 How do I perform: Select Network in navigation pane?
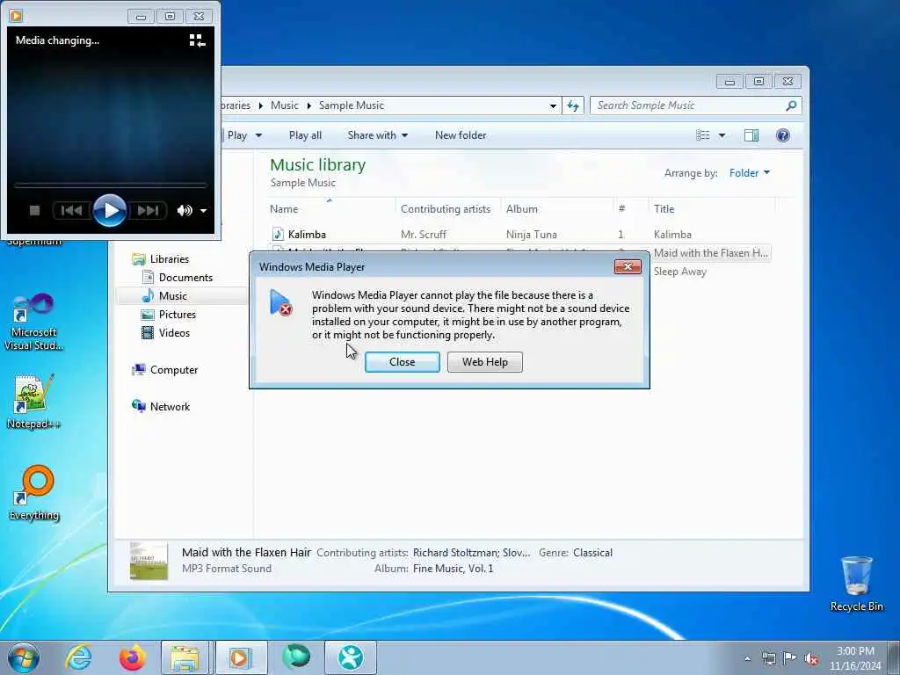[170, 407]
